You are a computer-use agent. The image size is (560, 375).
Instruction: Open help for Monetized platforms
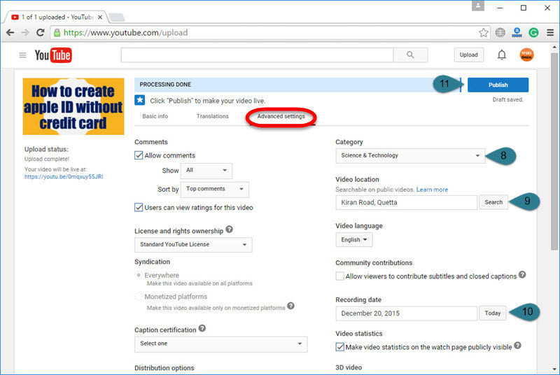[x=290, y=306]
